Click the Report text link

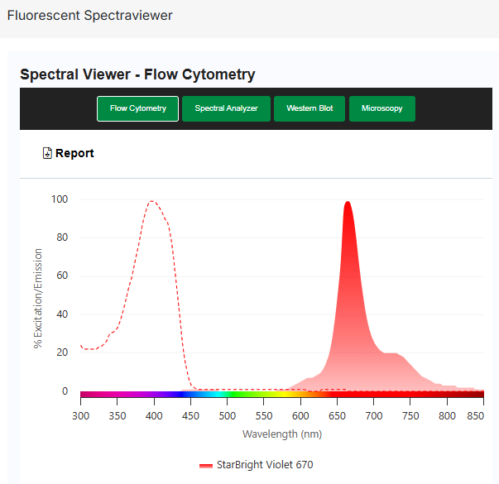74,153
